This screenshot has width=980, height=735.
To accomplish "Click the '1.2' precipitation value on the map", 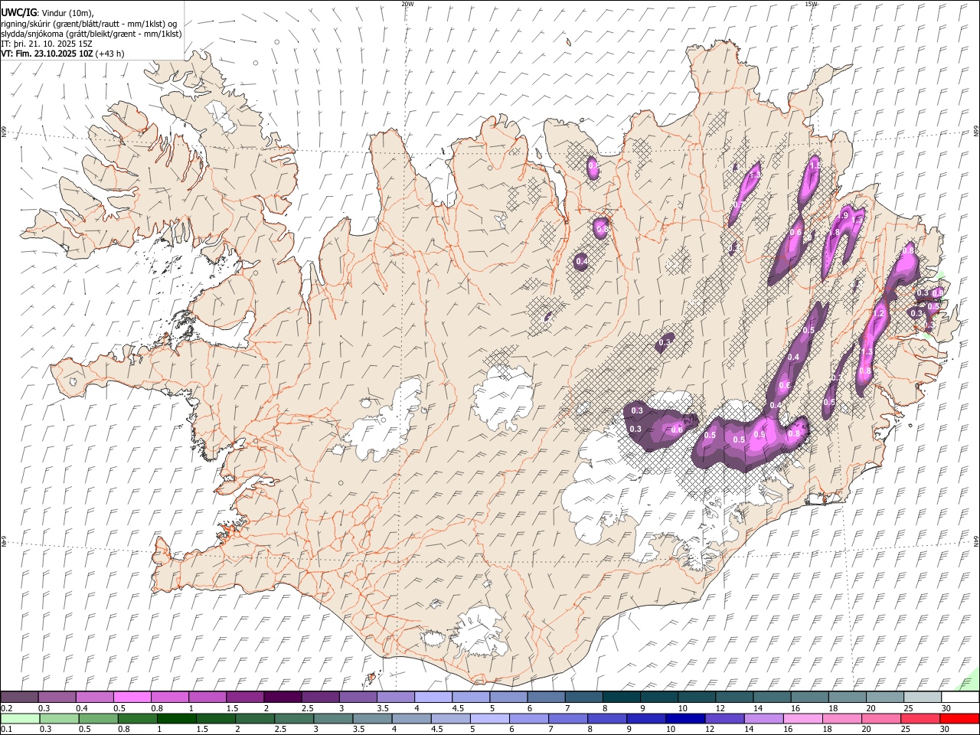I will (x=879, y=314).
